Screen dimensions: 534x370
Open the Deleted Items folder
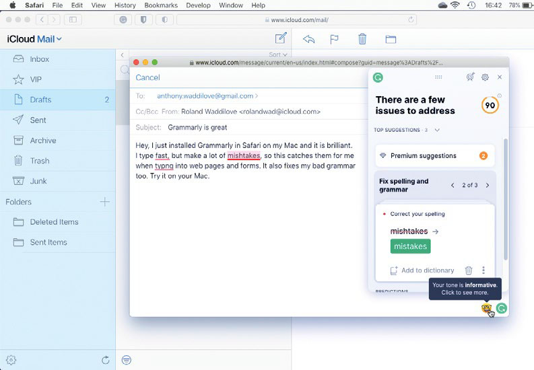coord(57,222)
